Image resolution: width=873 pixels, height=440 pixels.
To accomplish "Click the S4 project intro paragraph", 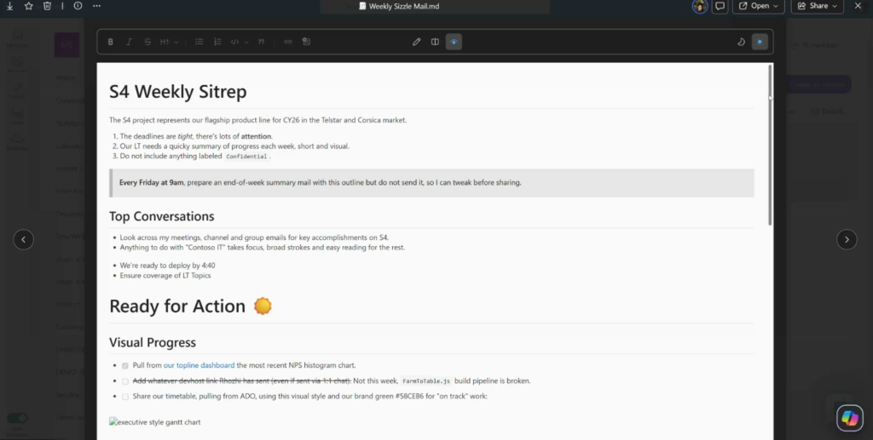I will [x=257, y=120].
